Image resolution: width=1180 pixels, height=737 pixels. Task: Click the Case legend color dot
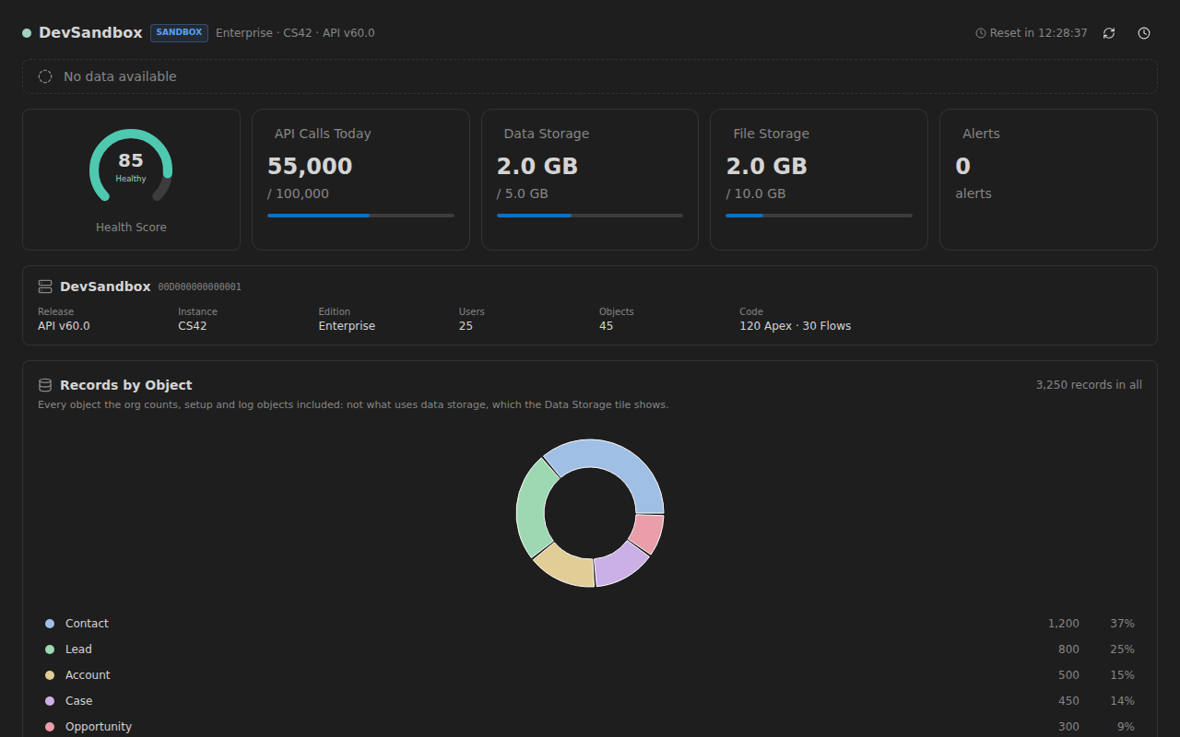click(x=50, y=701)
